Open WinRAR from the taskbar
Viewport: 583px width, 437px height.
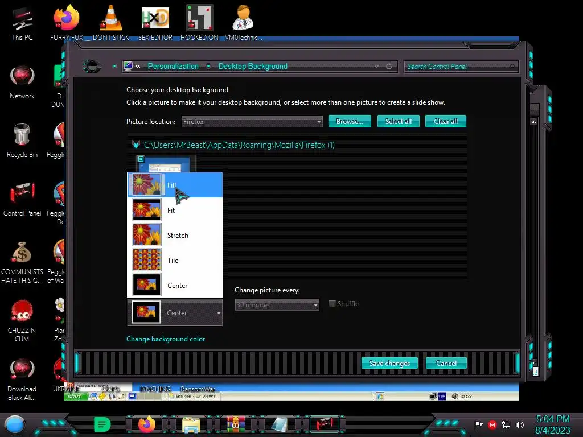point(236,424)
